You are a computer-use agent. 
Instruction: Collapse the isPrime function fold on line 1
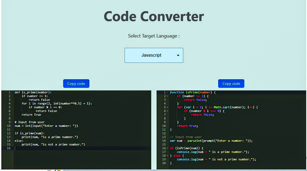(168, 92)
